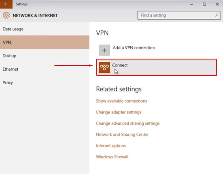223x174 pixels.
Task: Open Change adapter settings link
Action: 119,112
